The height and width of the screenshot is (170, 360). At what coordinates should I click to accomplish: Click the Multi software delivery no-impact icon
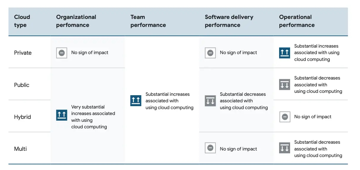tap(210, 148)
